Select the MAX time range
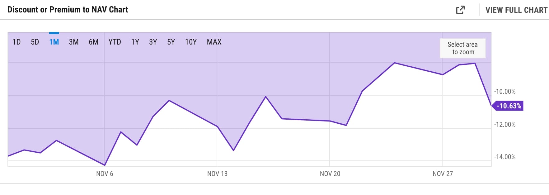The image size is (549, 195). pos(214,42)
